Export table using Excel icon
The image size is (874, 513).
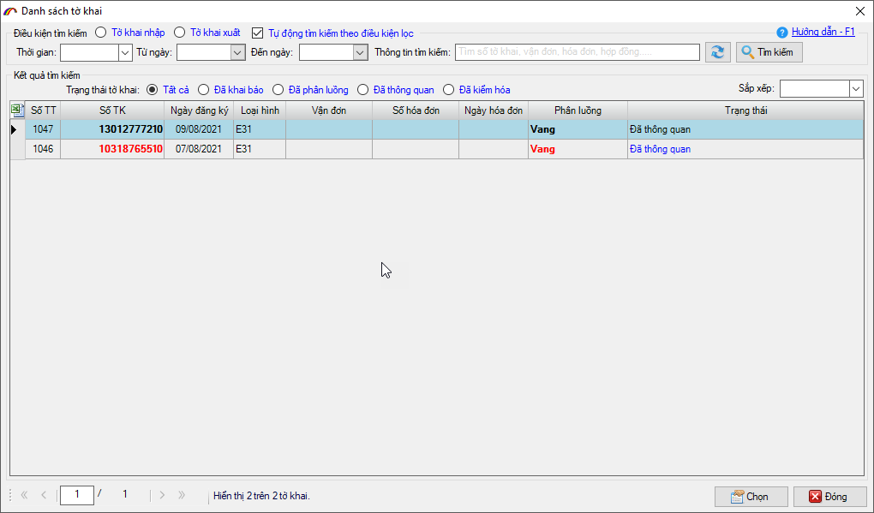click(17, 110)
